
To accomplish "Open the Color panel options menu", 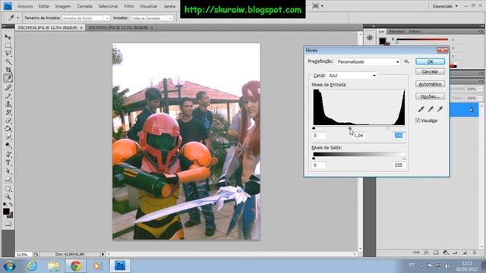I will (481, 32).
